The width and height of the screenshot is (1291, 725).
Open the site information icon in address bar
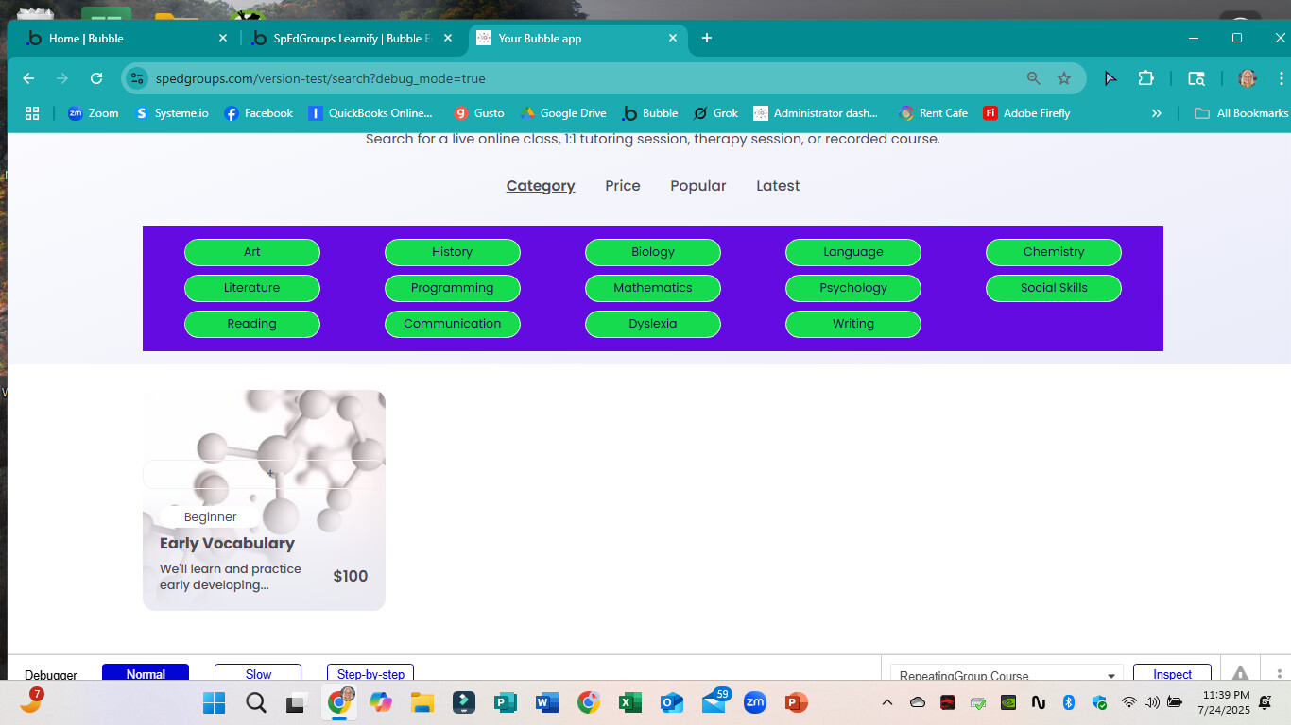pyautogui.click(x=138, y=78)
